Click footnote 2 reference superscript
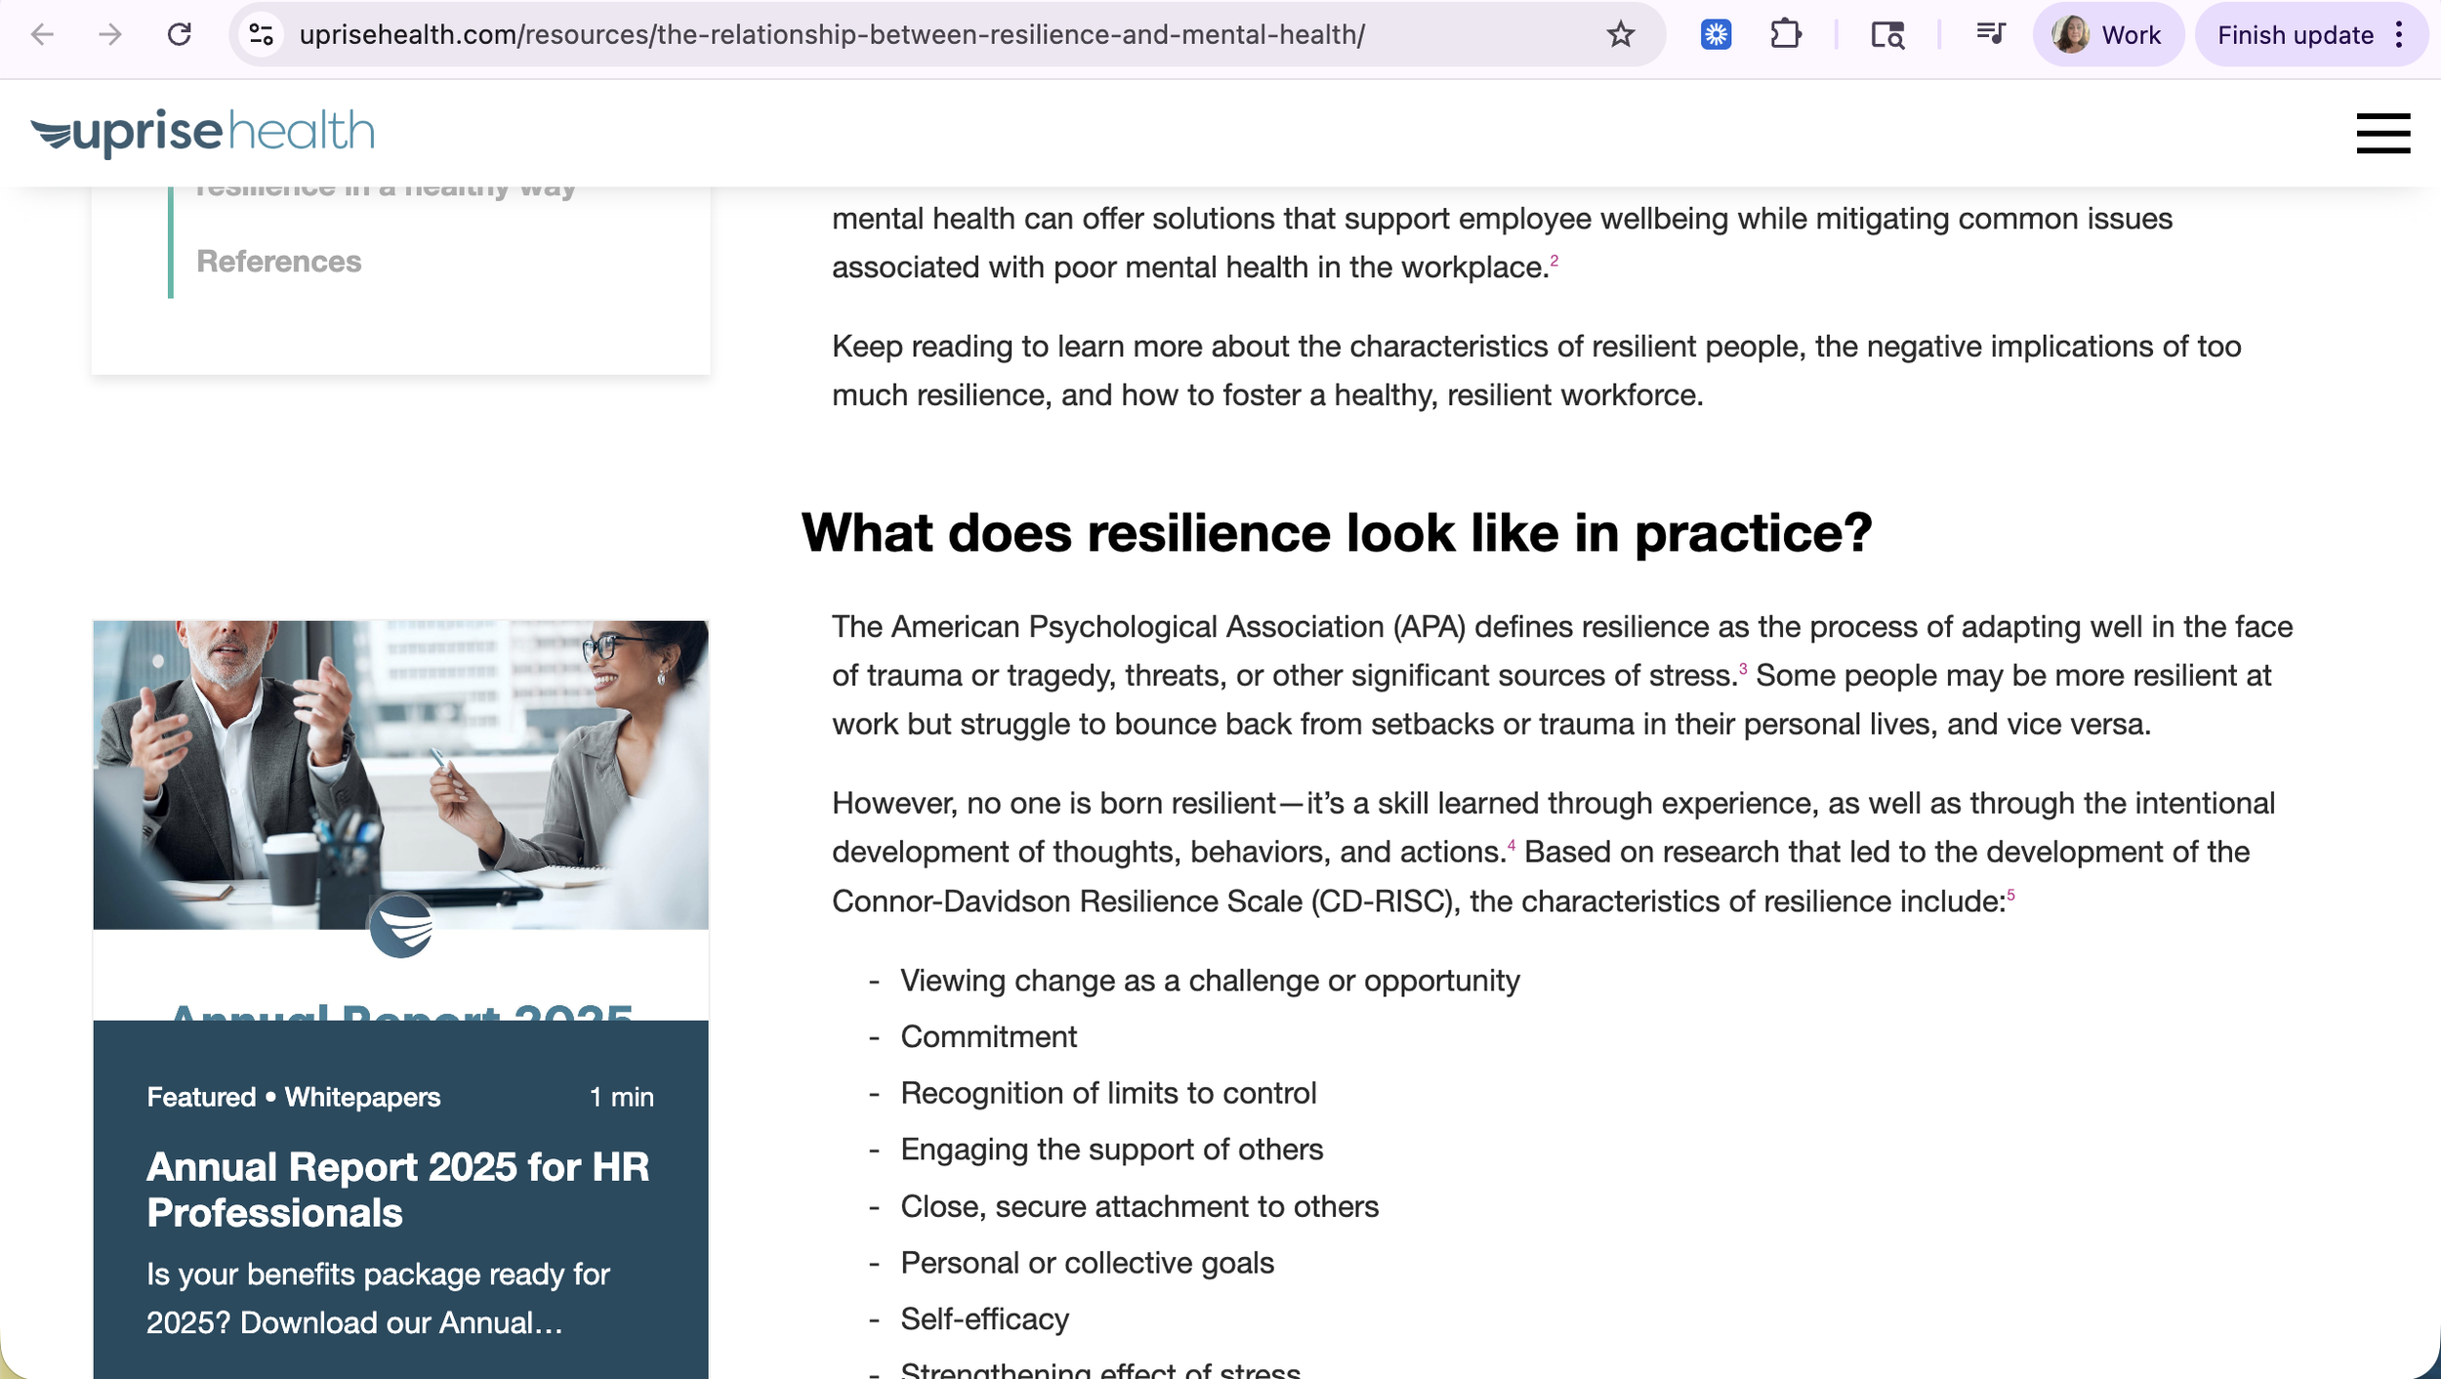The height and width of the screenshot is (1379, 2441). pos(1554,261)
